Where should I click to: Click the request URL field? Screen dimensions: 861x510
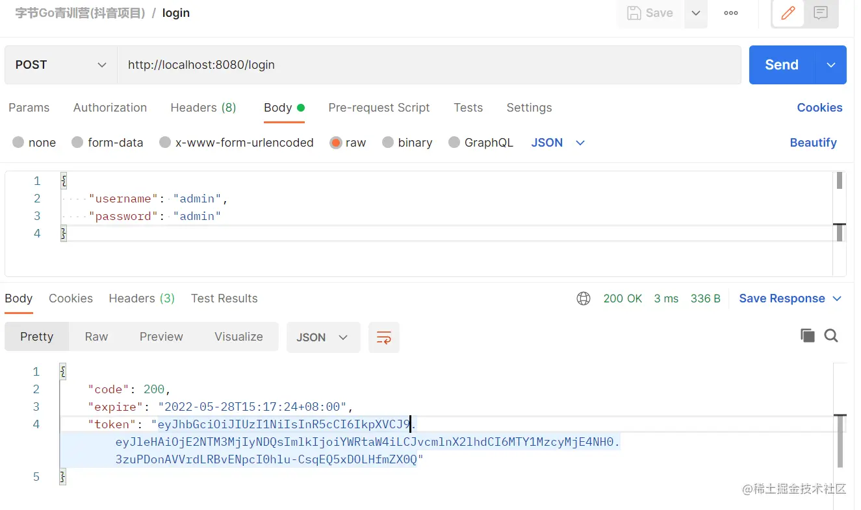tap(429, 65)
